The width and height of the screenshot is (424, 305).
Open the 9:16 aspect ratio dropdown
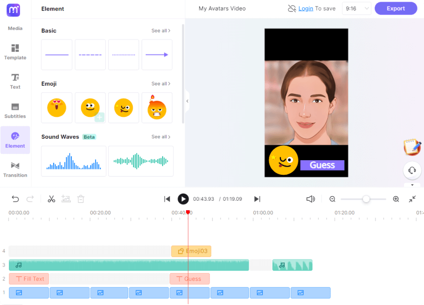[357, 8]
